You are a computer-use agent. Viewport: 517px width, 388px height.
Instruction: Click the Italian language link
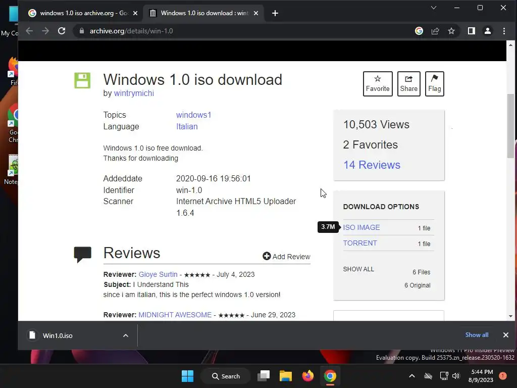(187, 126)
